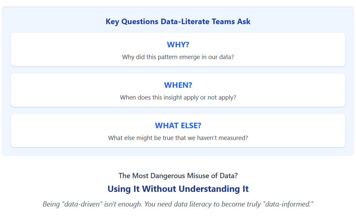Select 'Using It Without Understanding It' headline

point(178,189)
